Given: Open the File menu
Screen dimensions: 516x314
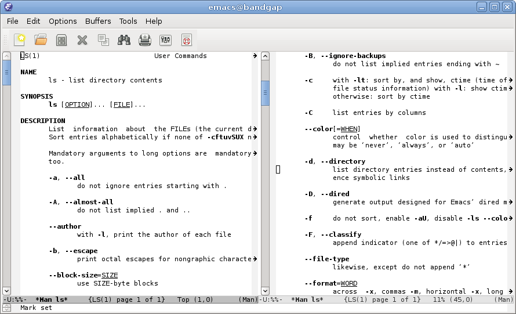Looking at the screenshot, I should click(13, 21).
